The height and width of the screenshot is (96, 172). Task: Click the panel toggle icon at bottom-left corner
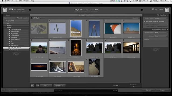point(4,90)
